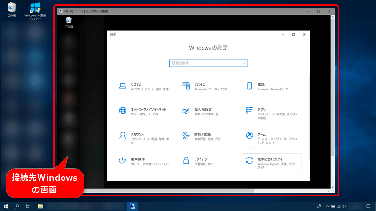Screen dimensions: 376x211
Task: Open 更新とセキュリティ settings tile
Action: click(271, 161)
